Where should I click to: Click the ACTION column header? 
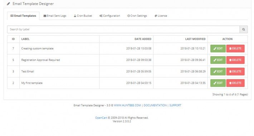tap(228, 39)
